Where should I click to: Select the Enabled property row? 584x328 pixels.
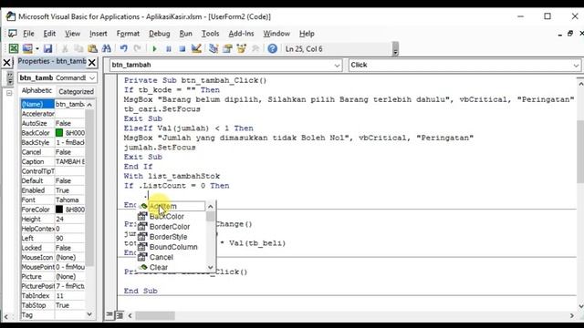[53, 190]
